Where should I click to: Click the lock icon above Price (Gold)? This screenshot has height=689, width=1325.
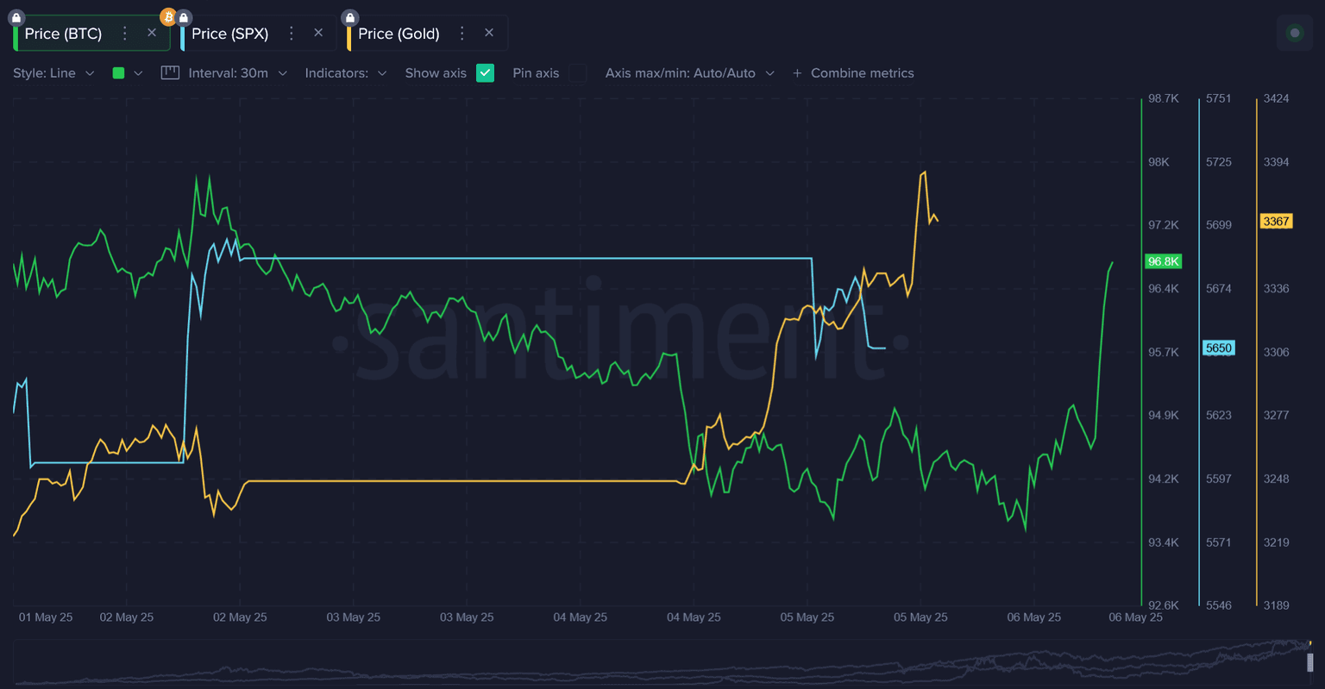[x=349, y=17]
